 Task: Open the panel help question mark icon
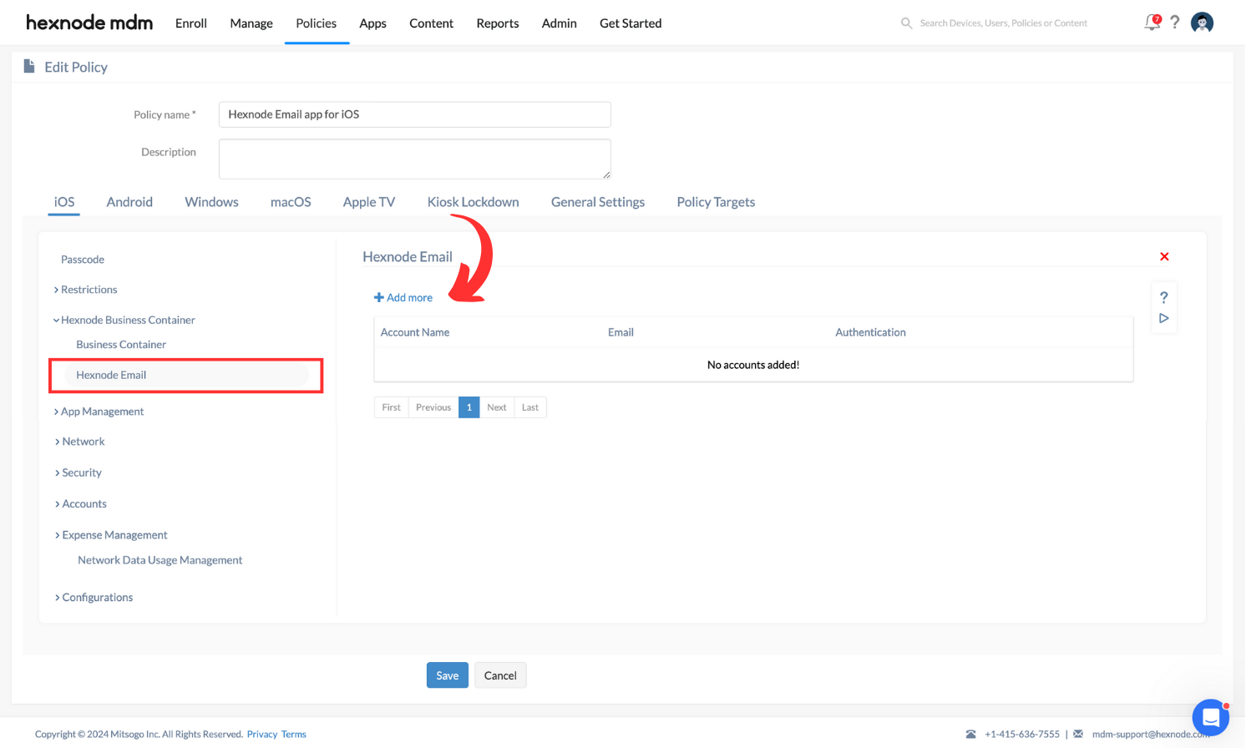point(1163,297)
